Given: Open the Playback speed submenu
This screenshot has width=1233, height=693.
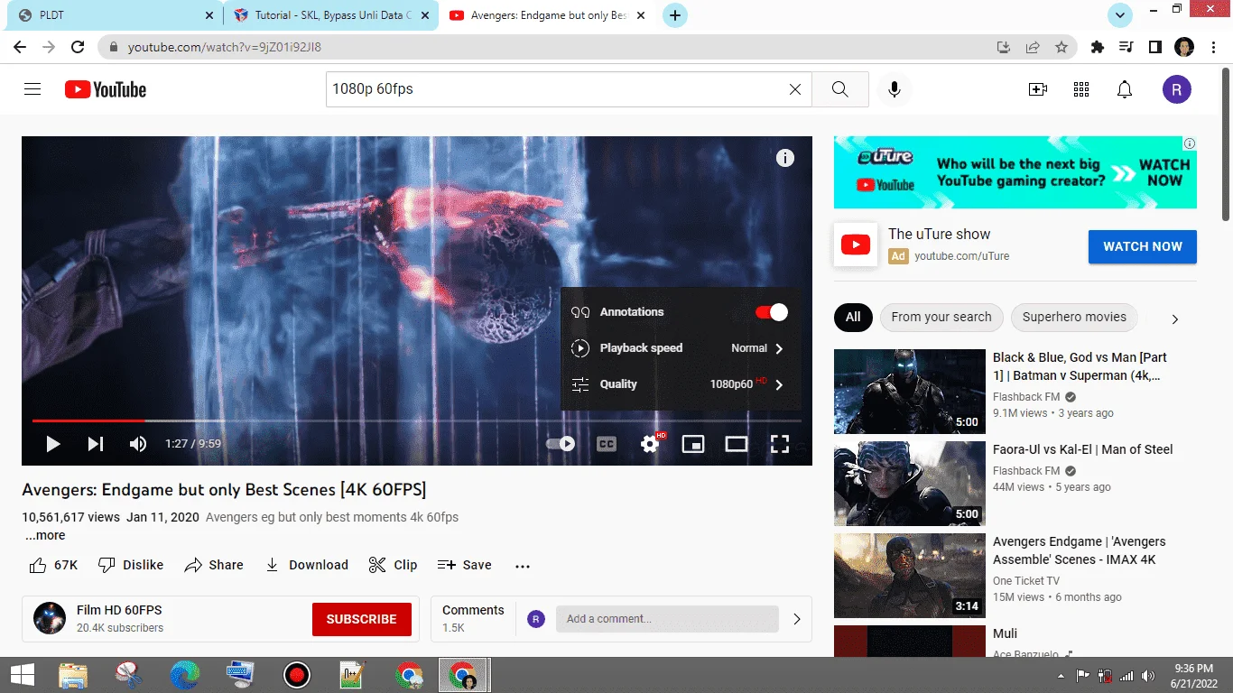Looking at the screenshot, I should 680,348.
